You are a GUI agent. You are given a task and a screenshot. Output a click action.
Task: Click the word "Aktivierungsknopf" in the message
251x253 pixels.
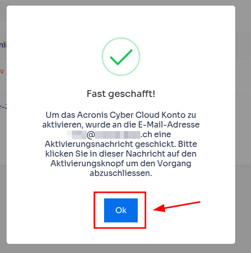pos(87,164)
